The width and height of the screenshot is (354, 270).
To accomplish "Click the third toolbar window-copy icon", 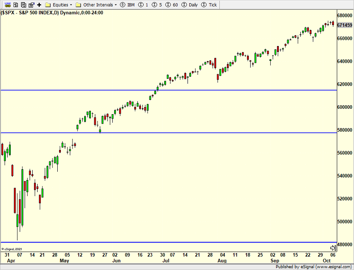I will pyautogui.click(x=22, y=4).
